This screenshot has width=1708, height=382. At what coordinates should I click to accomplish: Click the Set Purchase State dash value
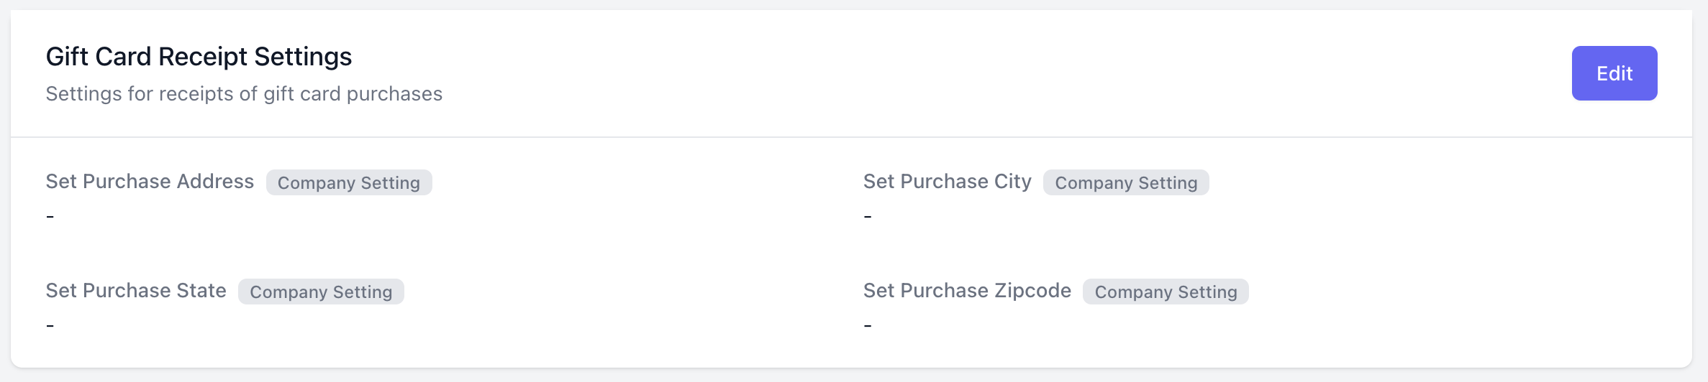tap(50, 325)
